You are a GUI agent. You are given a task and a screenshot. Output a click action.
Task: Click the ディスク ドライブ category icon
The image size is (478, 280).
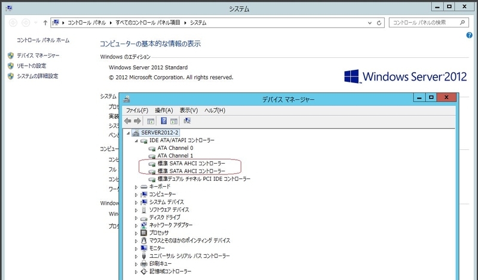click(144, 217)
